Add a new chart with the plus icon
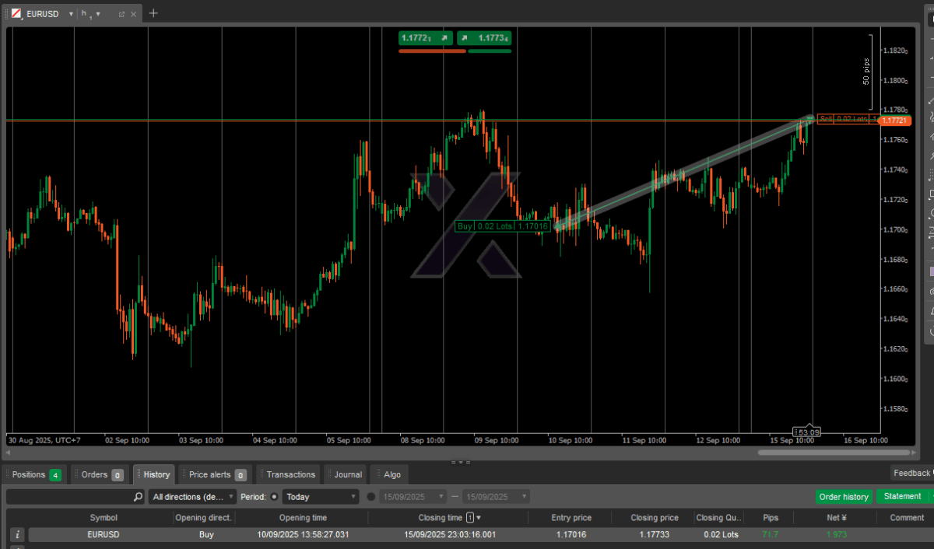 153,13
